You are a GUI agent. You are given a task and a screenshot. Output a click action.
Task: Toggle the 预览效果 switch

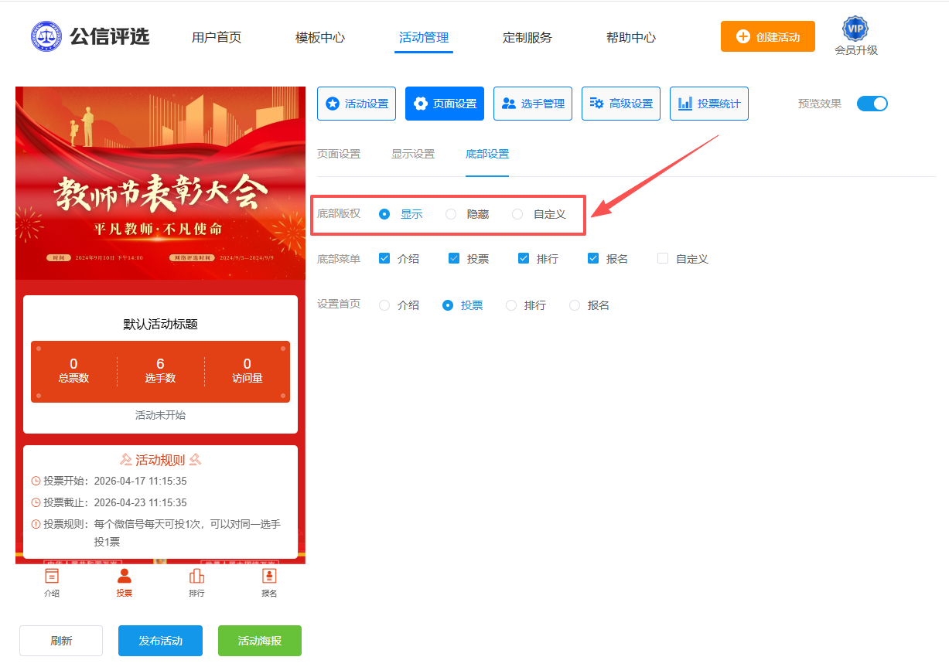[x=872, y=104]
